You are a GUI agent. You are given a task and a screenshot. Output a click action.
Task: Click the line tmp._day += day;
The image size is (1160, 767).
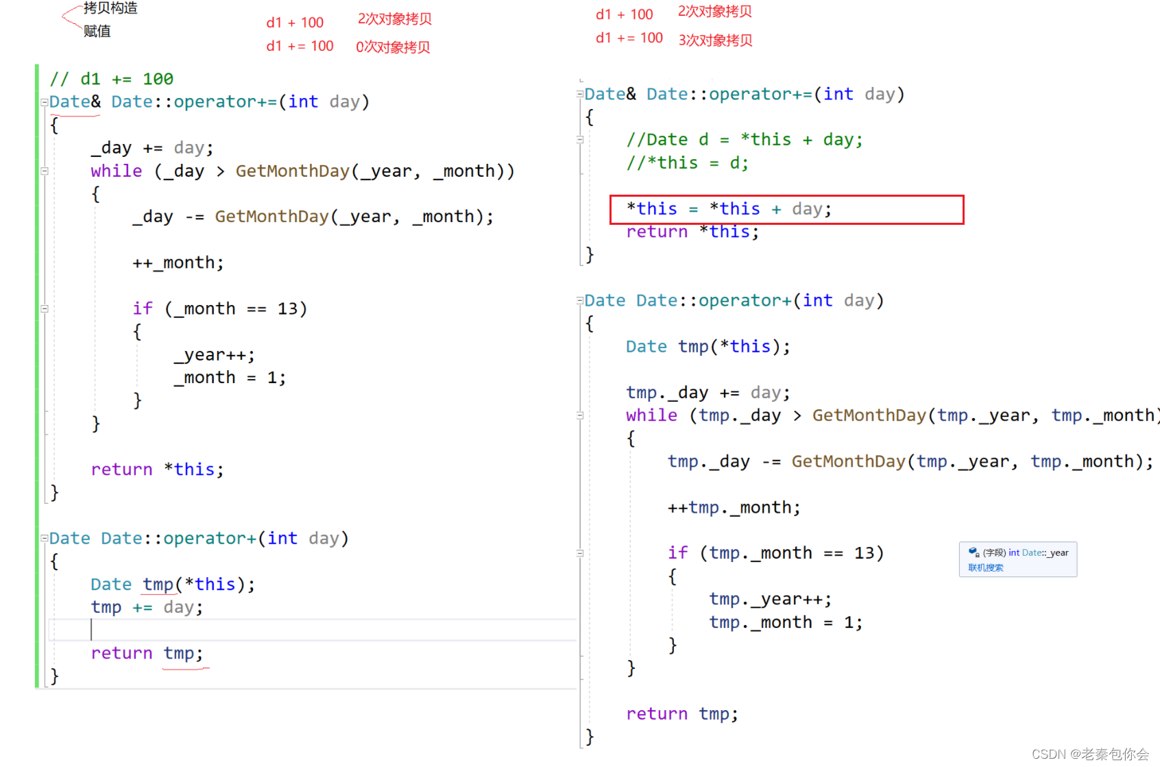pyautogui.click(x=708, y=393)
